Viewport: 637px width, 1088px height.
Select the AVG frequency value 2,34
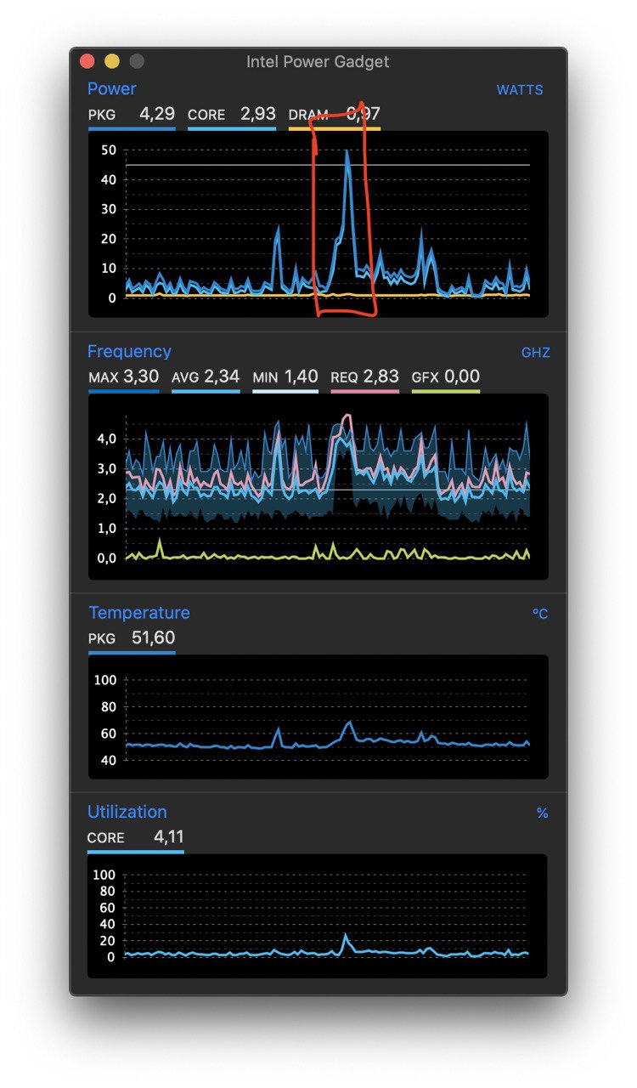pos(222,377)
